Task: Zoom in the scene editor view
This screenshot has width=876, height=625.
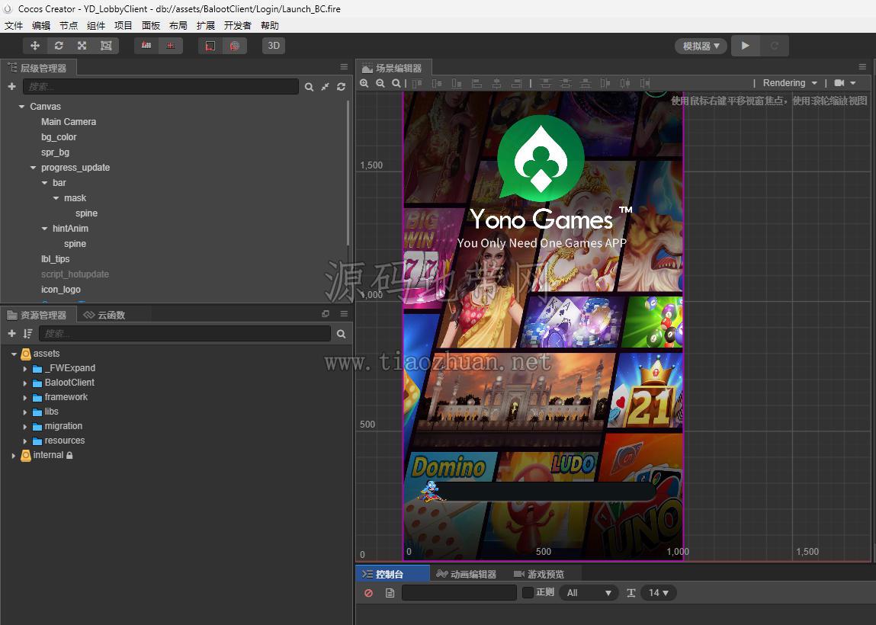Action: click(364, 83)
